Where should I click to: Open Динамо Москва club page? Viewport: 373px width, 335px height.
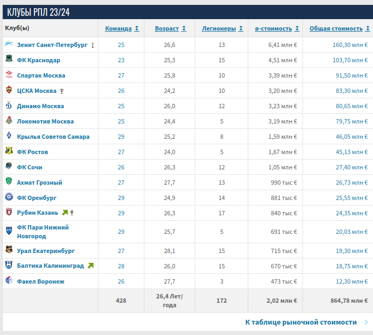[x=40, y=106]
